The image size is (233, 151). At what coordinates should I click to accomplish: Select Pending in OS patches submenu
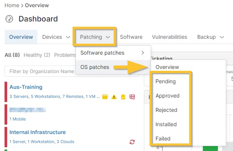point(165,81)
